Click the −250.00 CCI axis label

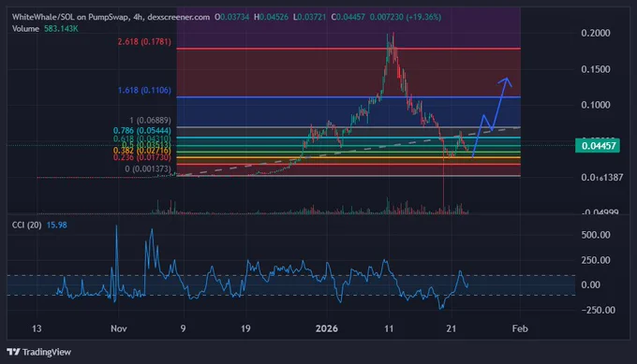[598, 310]
